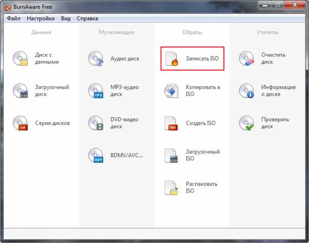Click the Информация о диске label
The height and width of the screenshot is (243, 309).
pos(278,90)
